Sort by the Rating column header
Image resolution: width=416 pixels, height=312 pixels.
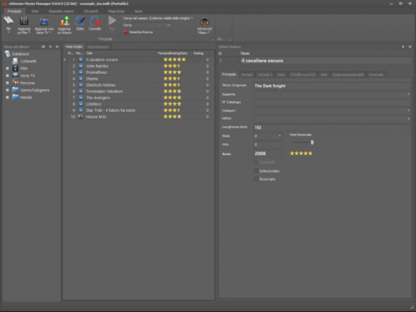[201, 53]
